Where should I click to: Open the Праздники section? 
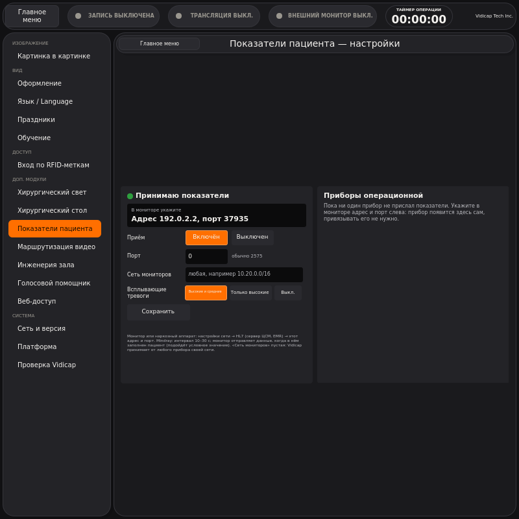click(55, 119)
